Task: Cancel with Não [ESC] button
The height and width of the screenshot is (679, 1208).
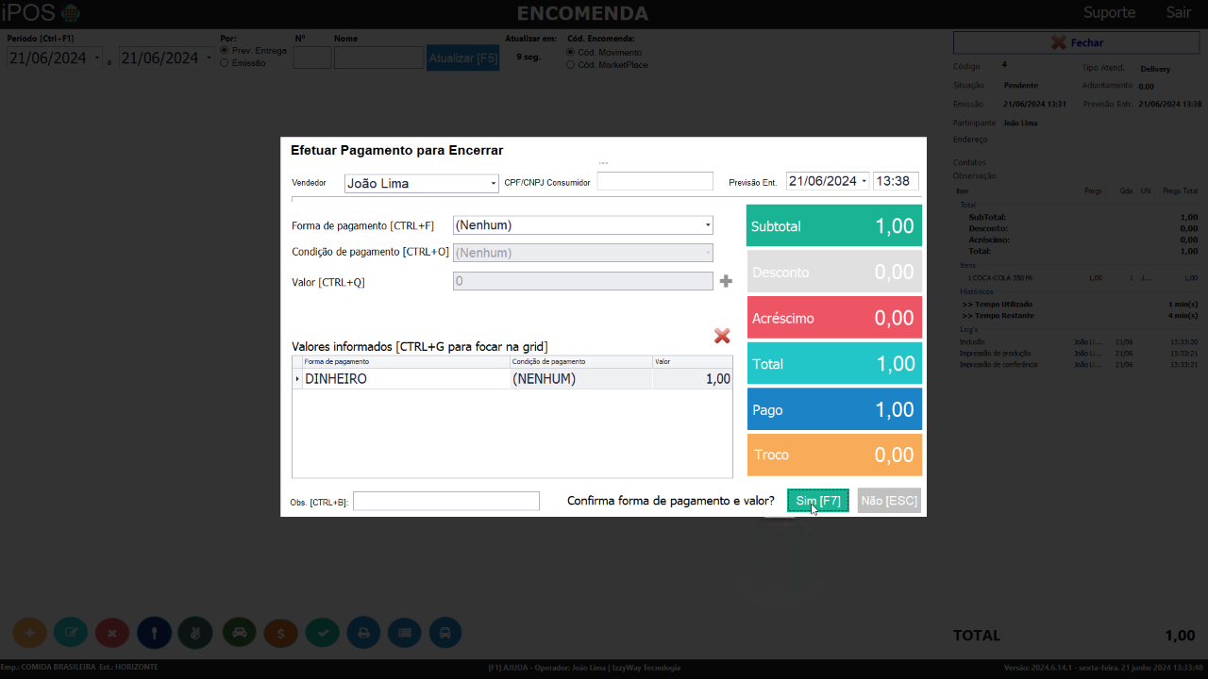Action: (889, 501)
